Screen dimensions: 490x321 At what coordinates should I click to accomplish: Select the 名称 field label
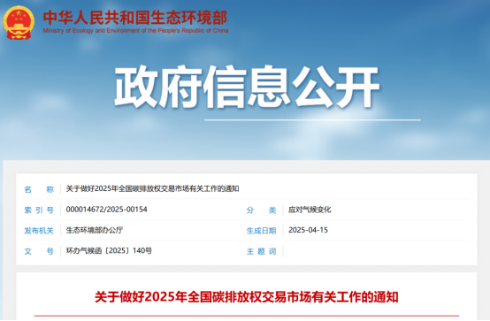tap(39, 189)
